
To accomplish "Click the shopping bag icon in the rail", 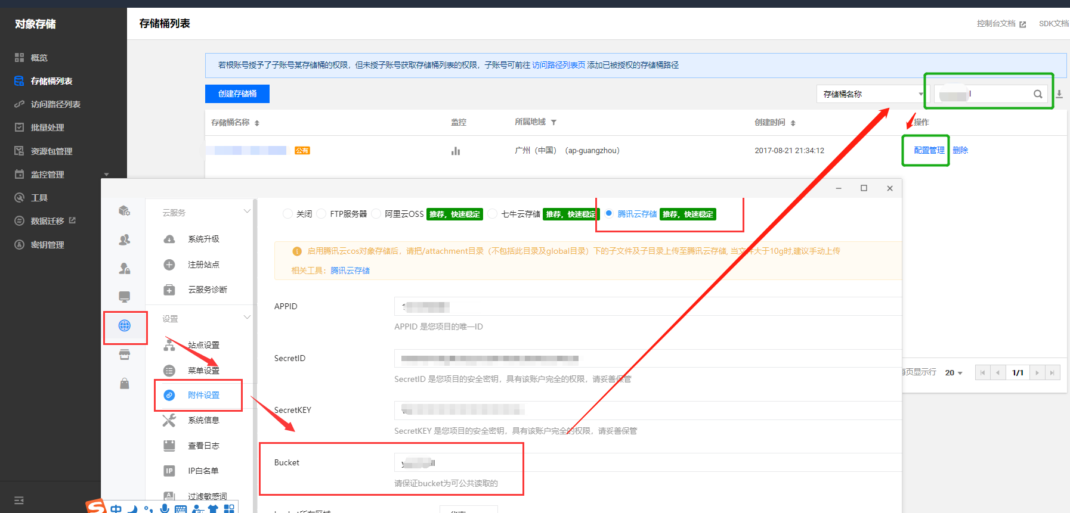I will (124, 383).
